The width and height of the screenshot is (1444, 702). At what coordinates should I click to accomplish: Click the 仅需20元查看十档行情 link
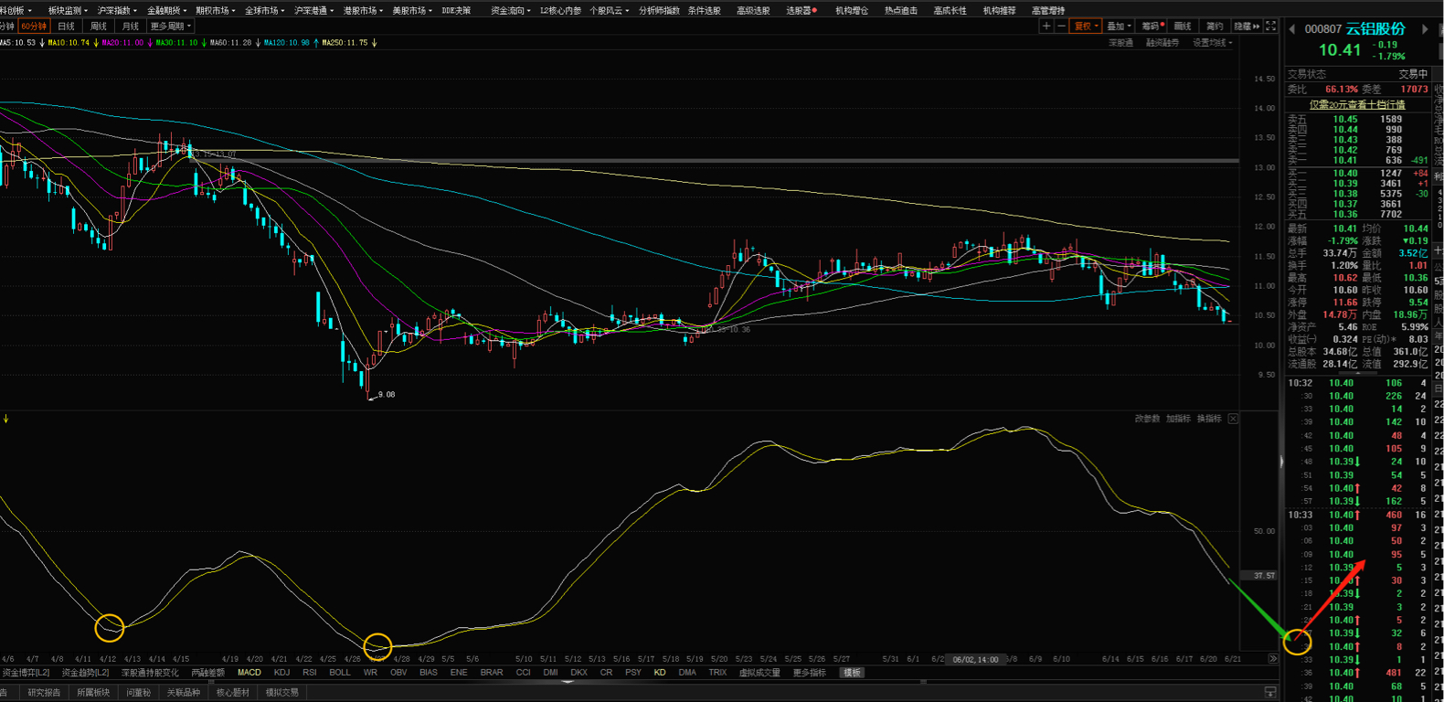coord(1357,105)
